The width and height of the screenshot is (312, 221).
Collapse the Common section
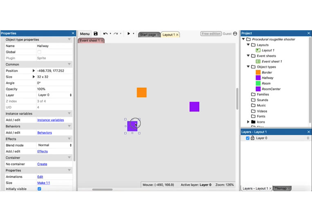(x=69, y=64)
